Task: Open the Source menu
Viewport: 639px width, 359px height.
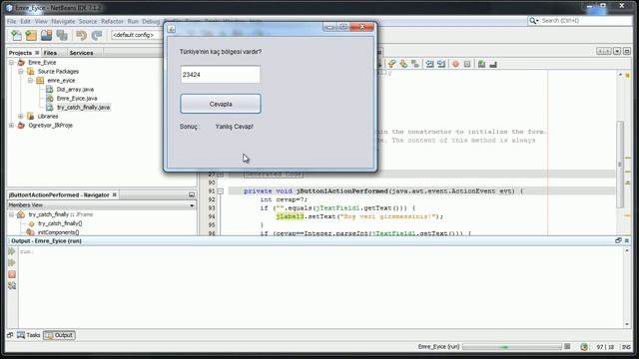Action: (88, 21)
